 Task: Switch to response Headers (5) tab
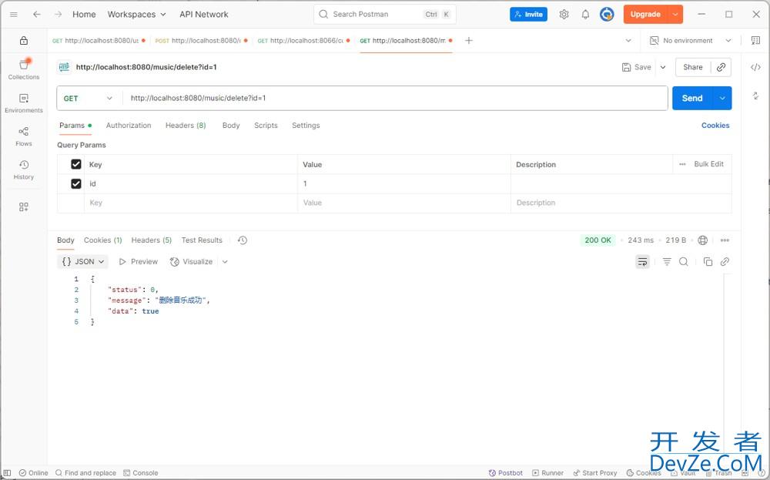point(151,240)
